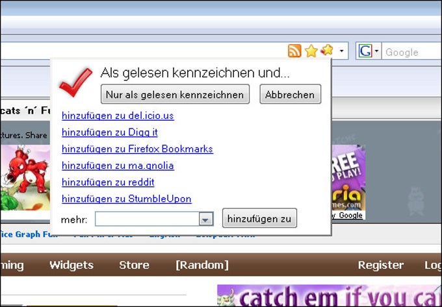Click the purple 'Free to Play' ad banner
This screenshot has height=307, width=442.
click(348, 178)
